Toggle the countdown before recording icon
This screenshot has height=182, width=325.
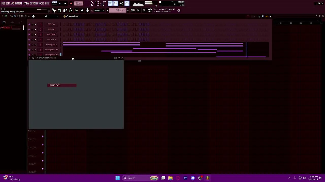[116, 3]
